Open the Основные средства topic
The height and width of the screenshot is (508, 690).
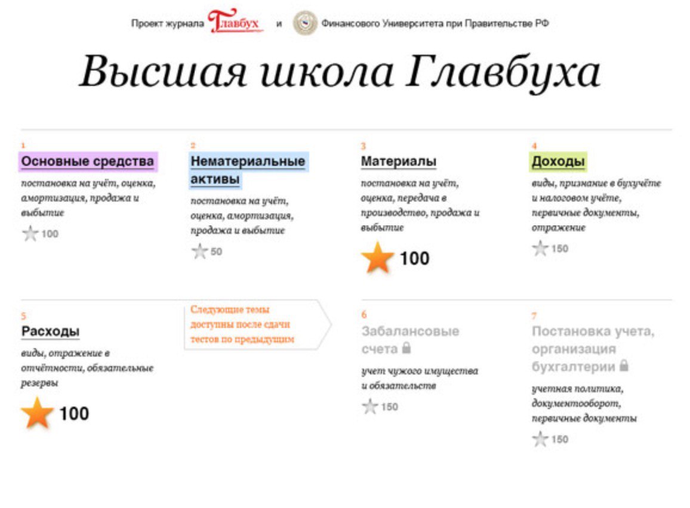pyautogui.click(x=88, y=161)
